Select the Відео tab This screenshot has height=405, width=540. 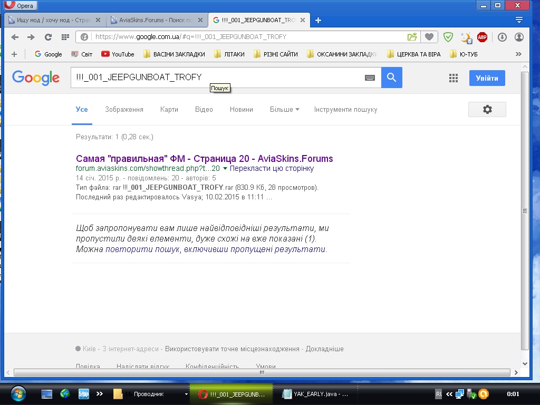[204, 110]
